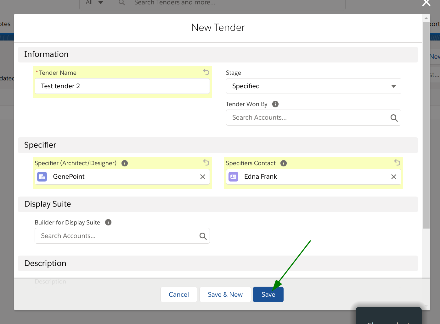This screenshot has width=440, height=324.
Task: Clear the Edna Frank contact selection
Action: [x=394, y=177]
